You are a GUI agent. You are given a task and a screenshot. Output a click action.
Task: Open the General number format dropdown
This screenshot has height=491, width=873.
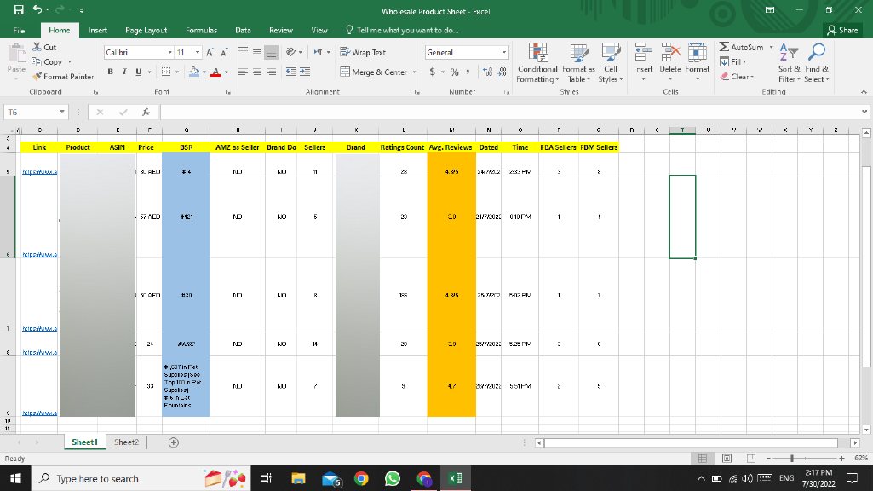(x=504, y=52)
